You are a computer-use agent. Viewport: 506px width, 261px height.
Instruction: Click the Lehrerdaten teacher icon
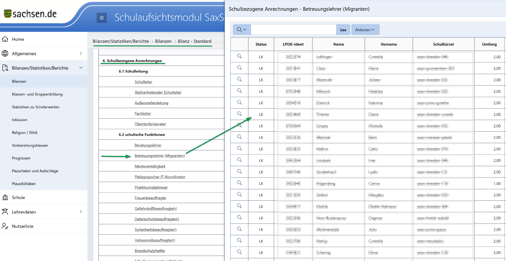pos(5,212)
